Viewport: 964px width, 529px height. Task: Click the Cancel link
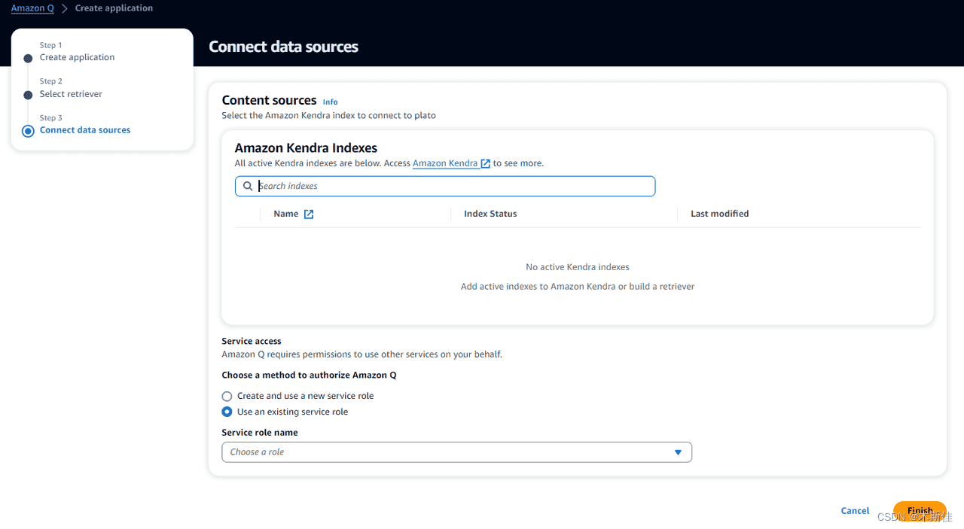click(855, 510)
